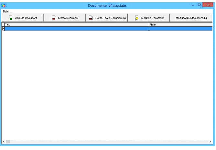
Task: Select the highlighted row's Fisier cell
Action: pyautogui.click(x=180, y=29)
